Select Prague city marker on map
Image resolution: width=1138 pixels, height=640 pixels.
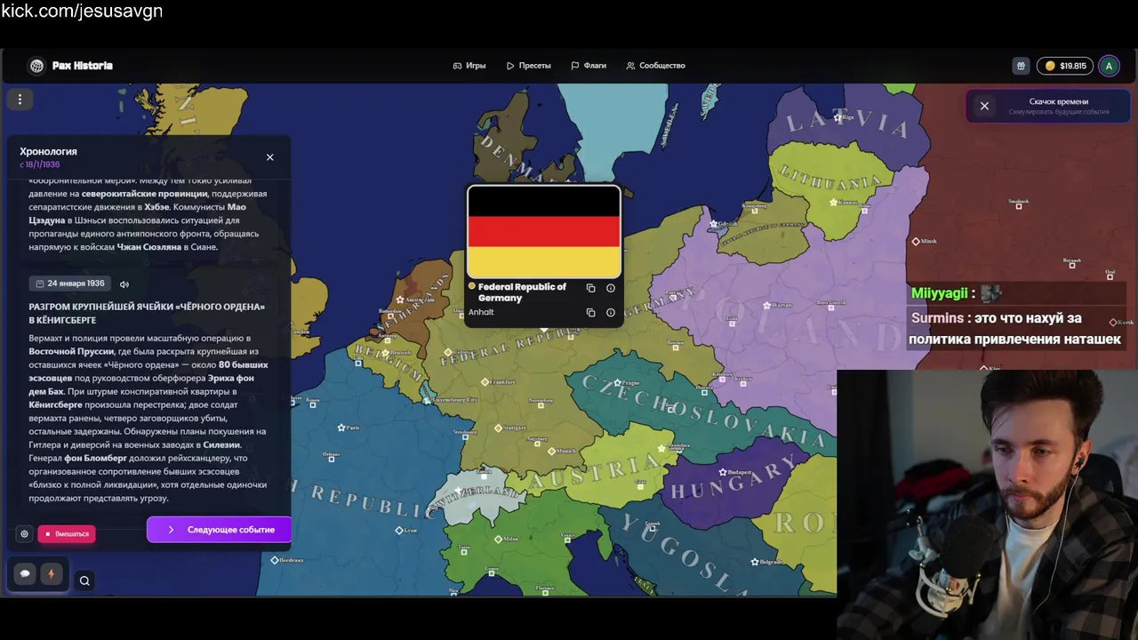(x=618, y=384)
